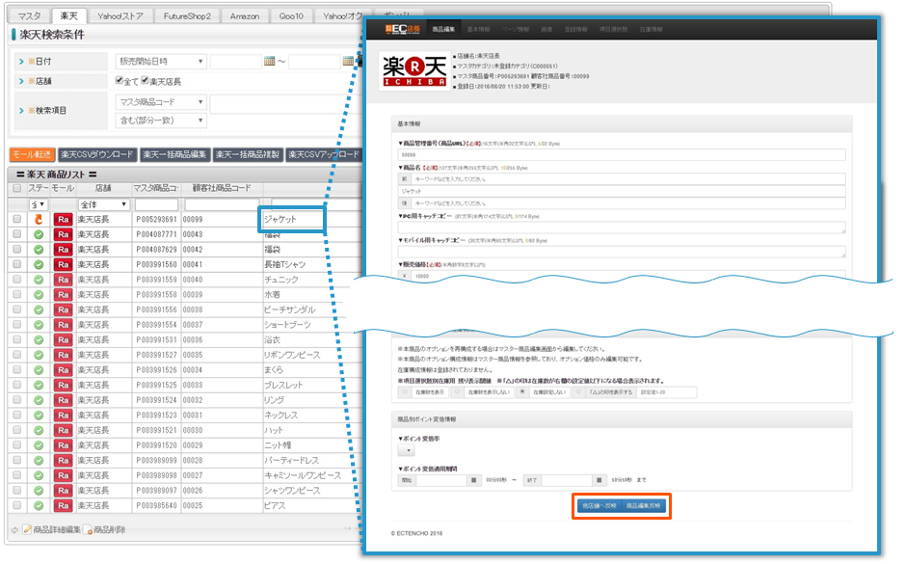Click the orange pending status icon for ジャケット row
The height and width of the screenshot is (564, 906).
point(39,220)
